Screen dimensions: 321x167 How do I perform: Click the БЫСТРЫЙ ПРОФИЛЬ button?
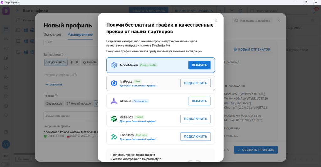coord(193,11)
